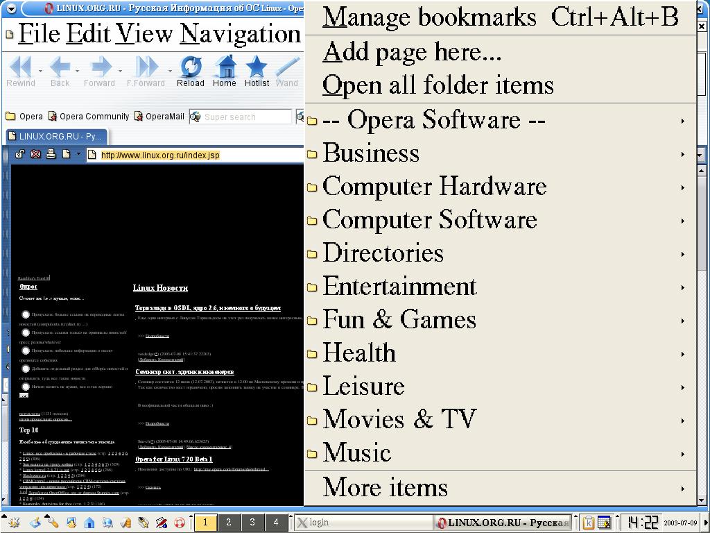This screenshot has width=710, height=533.
Task: Select the poll option mentioning offtopic
Action: [x=26, y=369]
